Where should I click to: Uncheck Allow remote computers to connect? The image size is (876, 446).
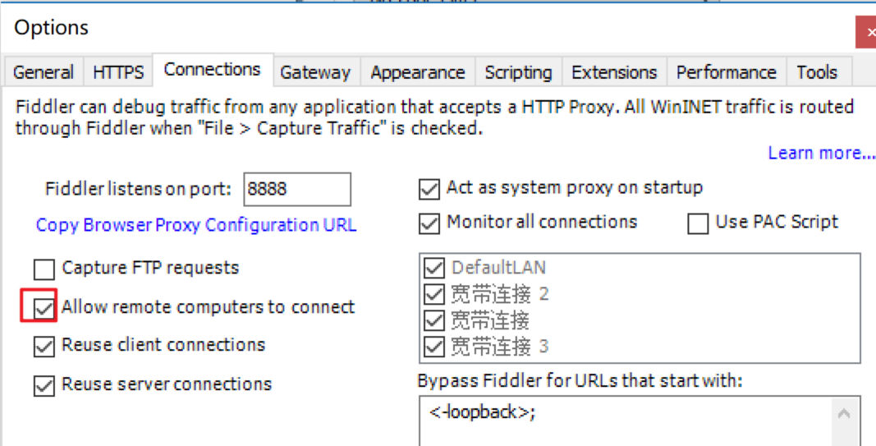click(x=44, y=308)
